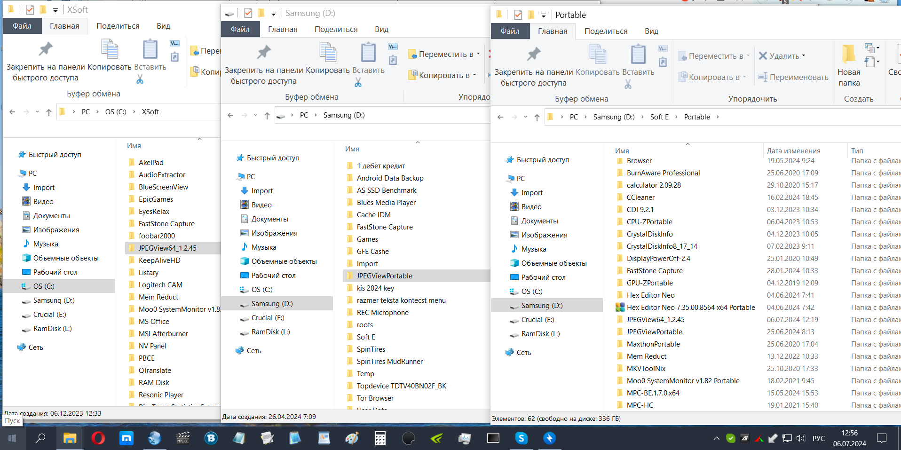The height and width of the screenshot is (450, 901).
Task: Open the Hex Editor Neo 7.35.00.8564 x64 Portable item
Action: [691, 308]
